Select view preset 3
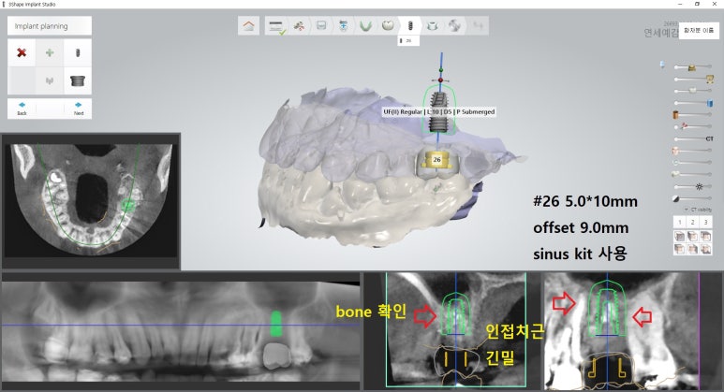Viewport: 724px width, 392px height. pos(704,222)
